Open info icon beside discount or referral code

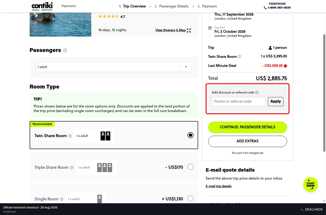coord(257,92)
